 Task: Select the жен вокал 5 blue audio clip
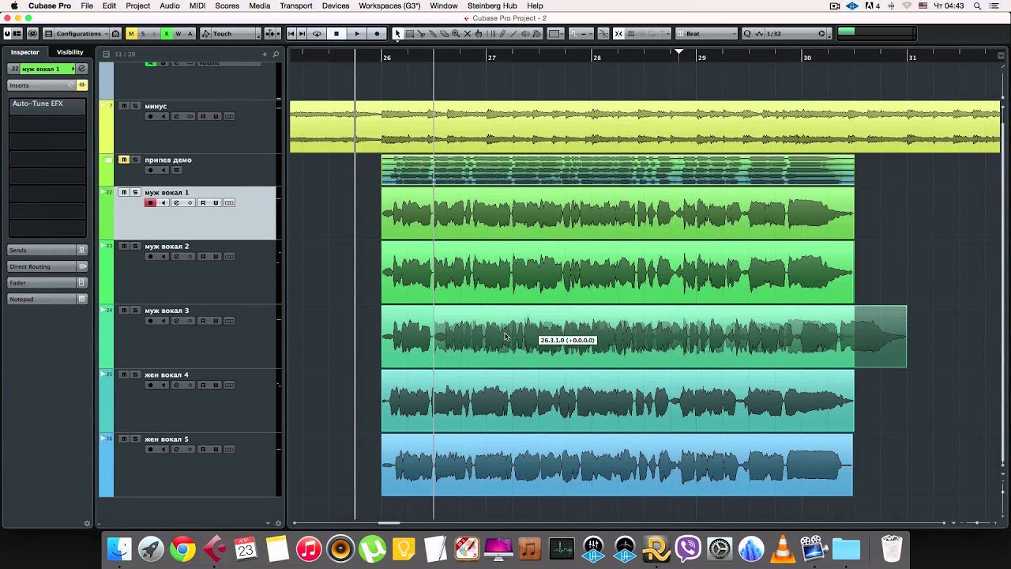point(617,465)
